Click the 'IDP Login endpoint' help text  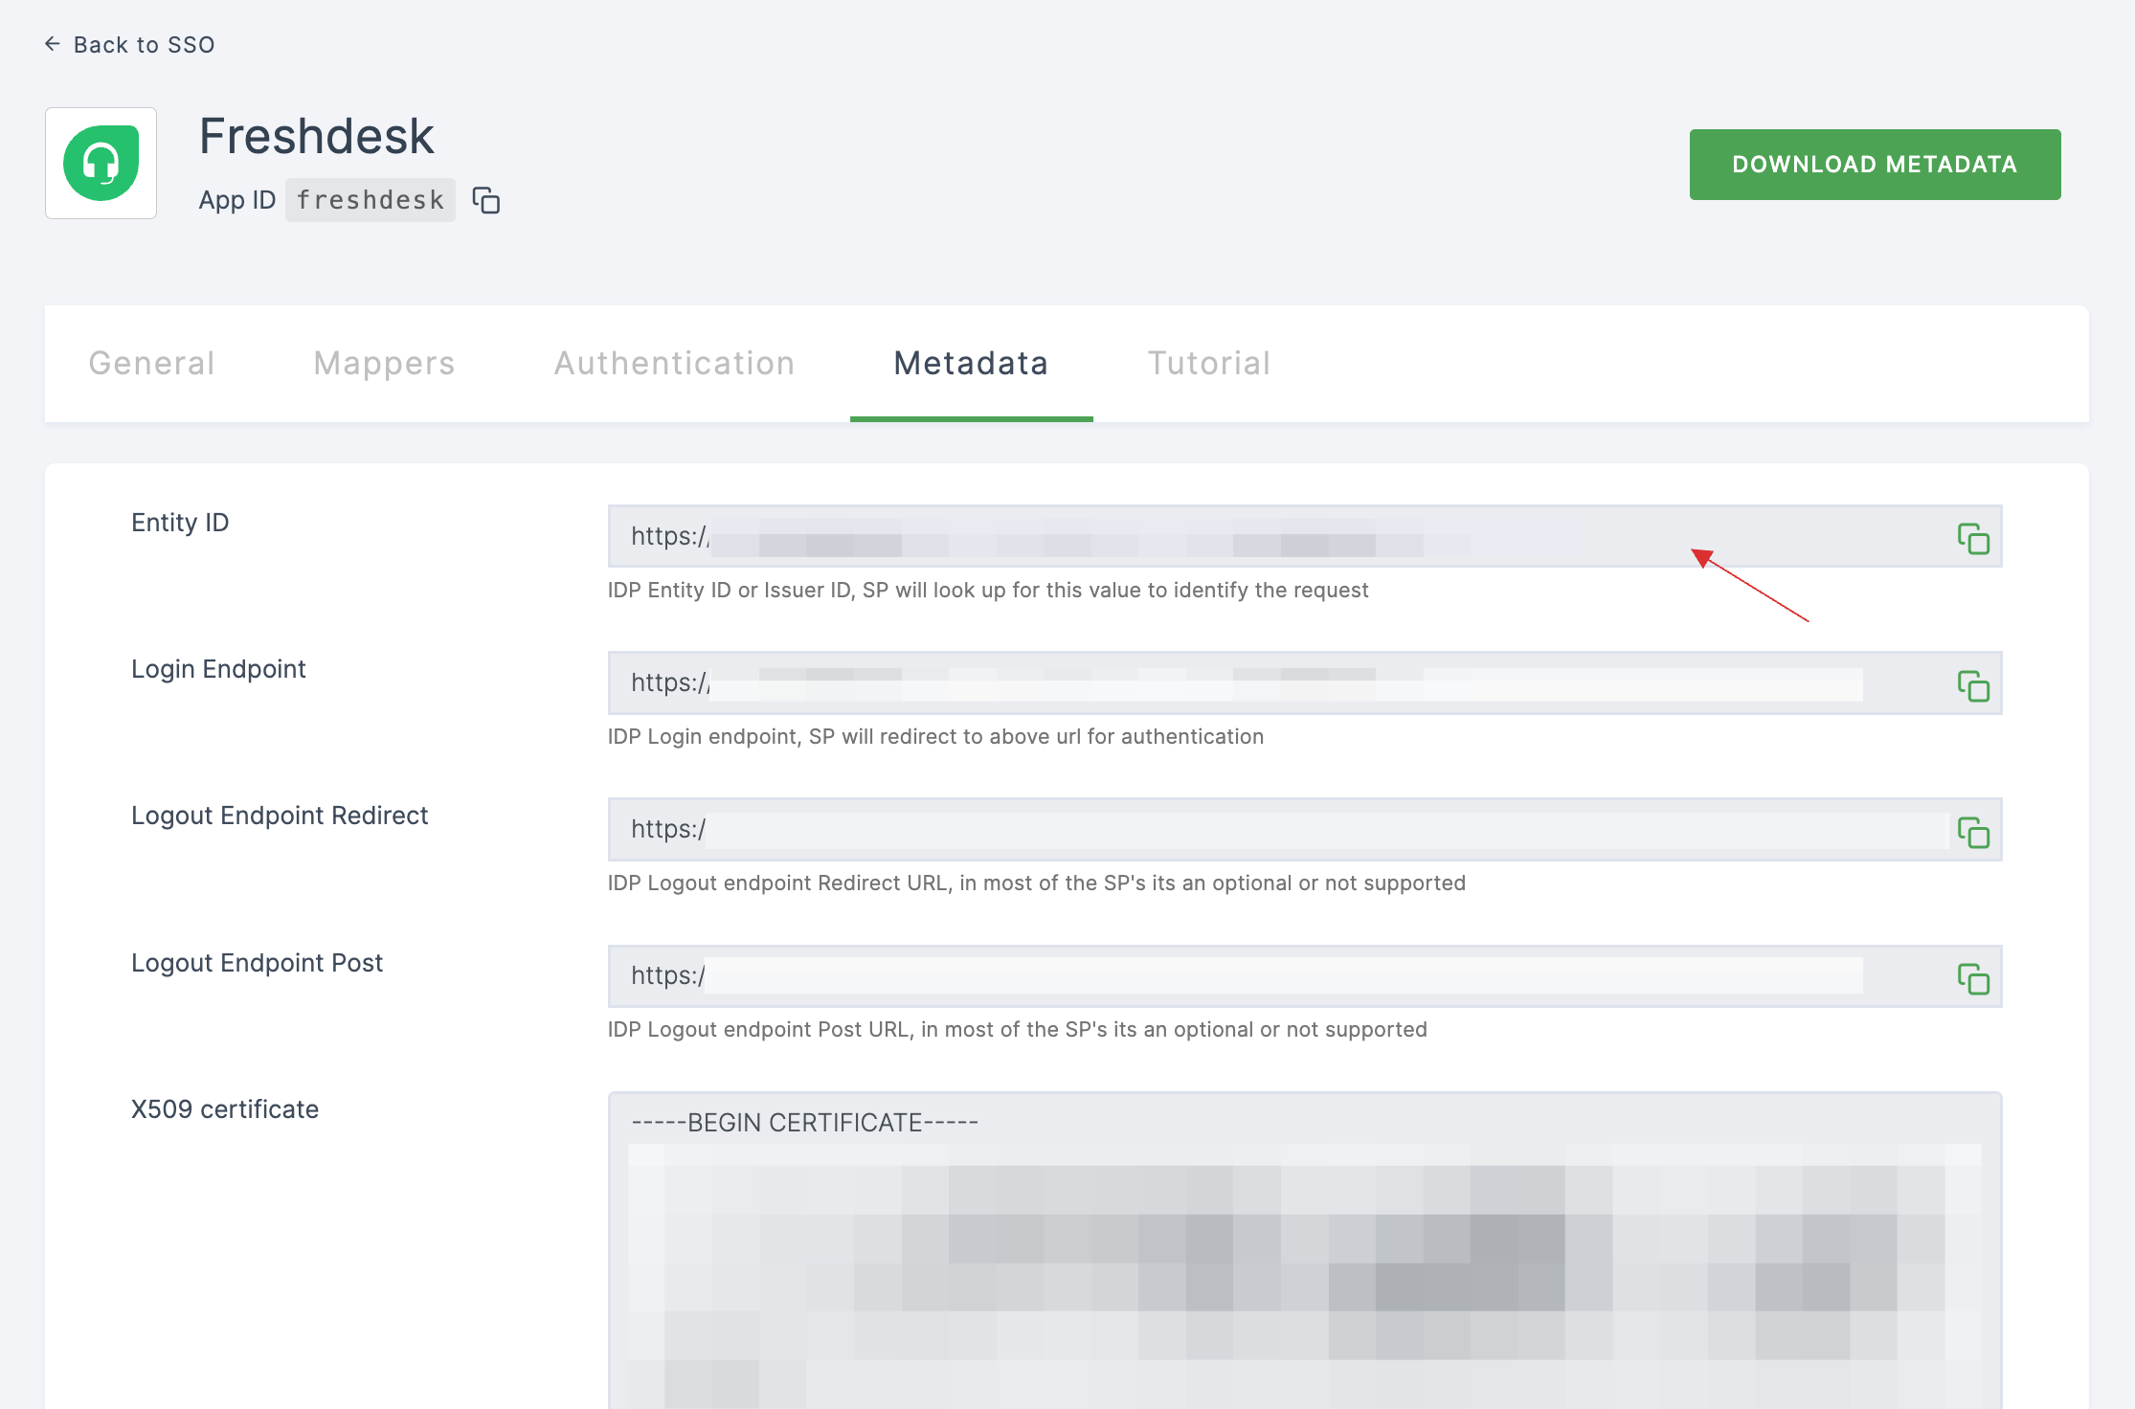pyautogui.click(x=935, y=736)
